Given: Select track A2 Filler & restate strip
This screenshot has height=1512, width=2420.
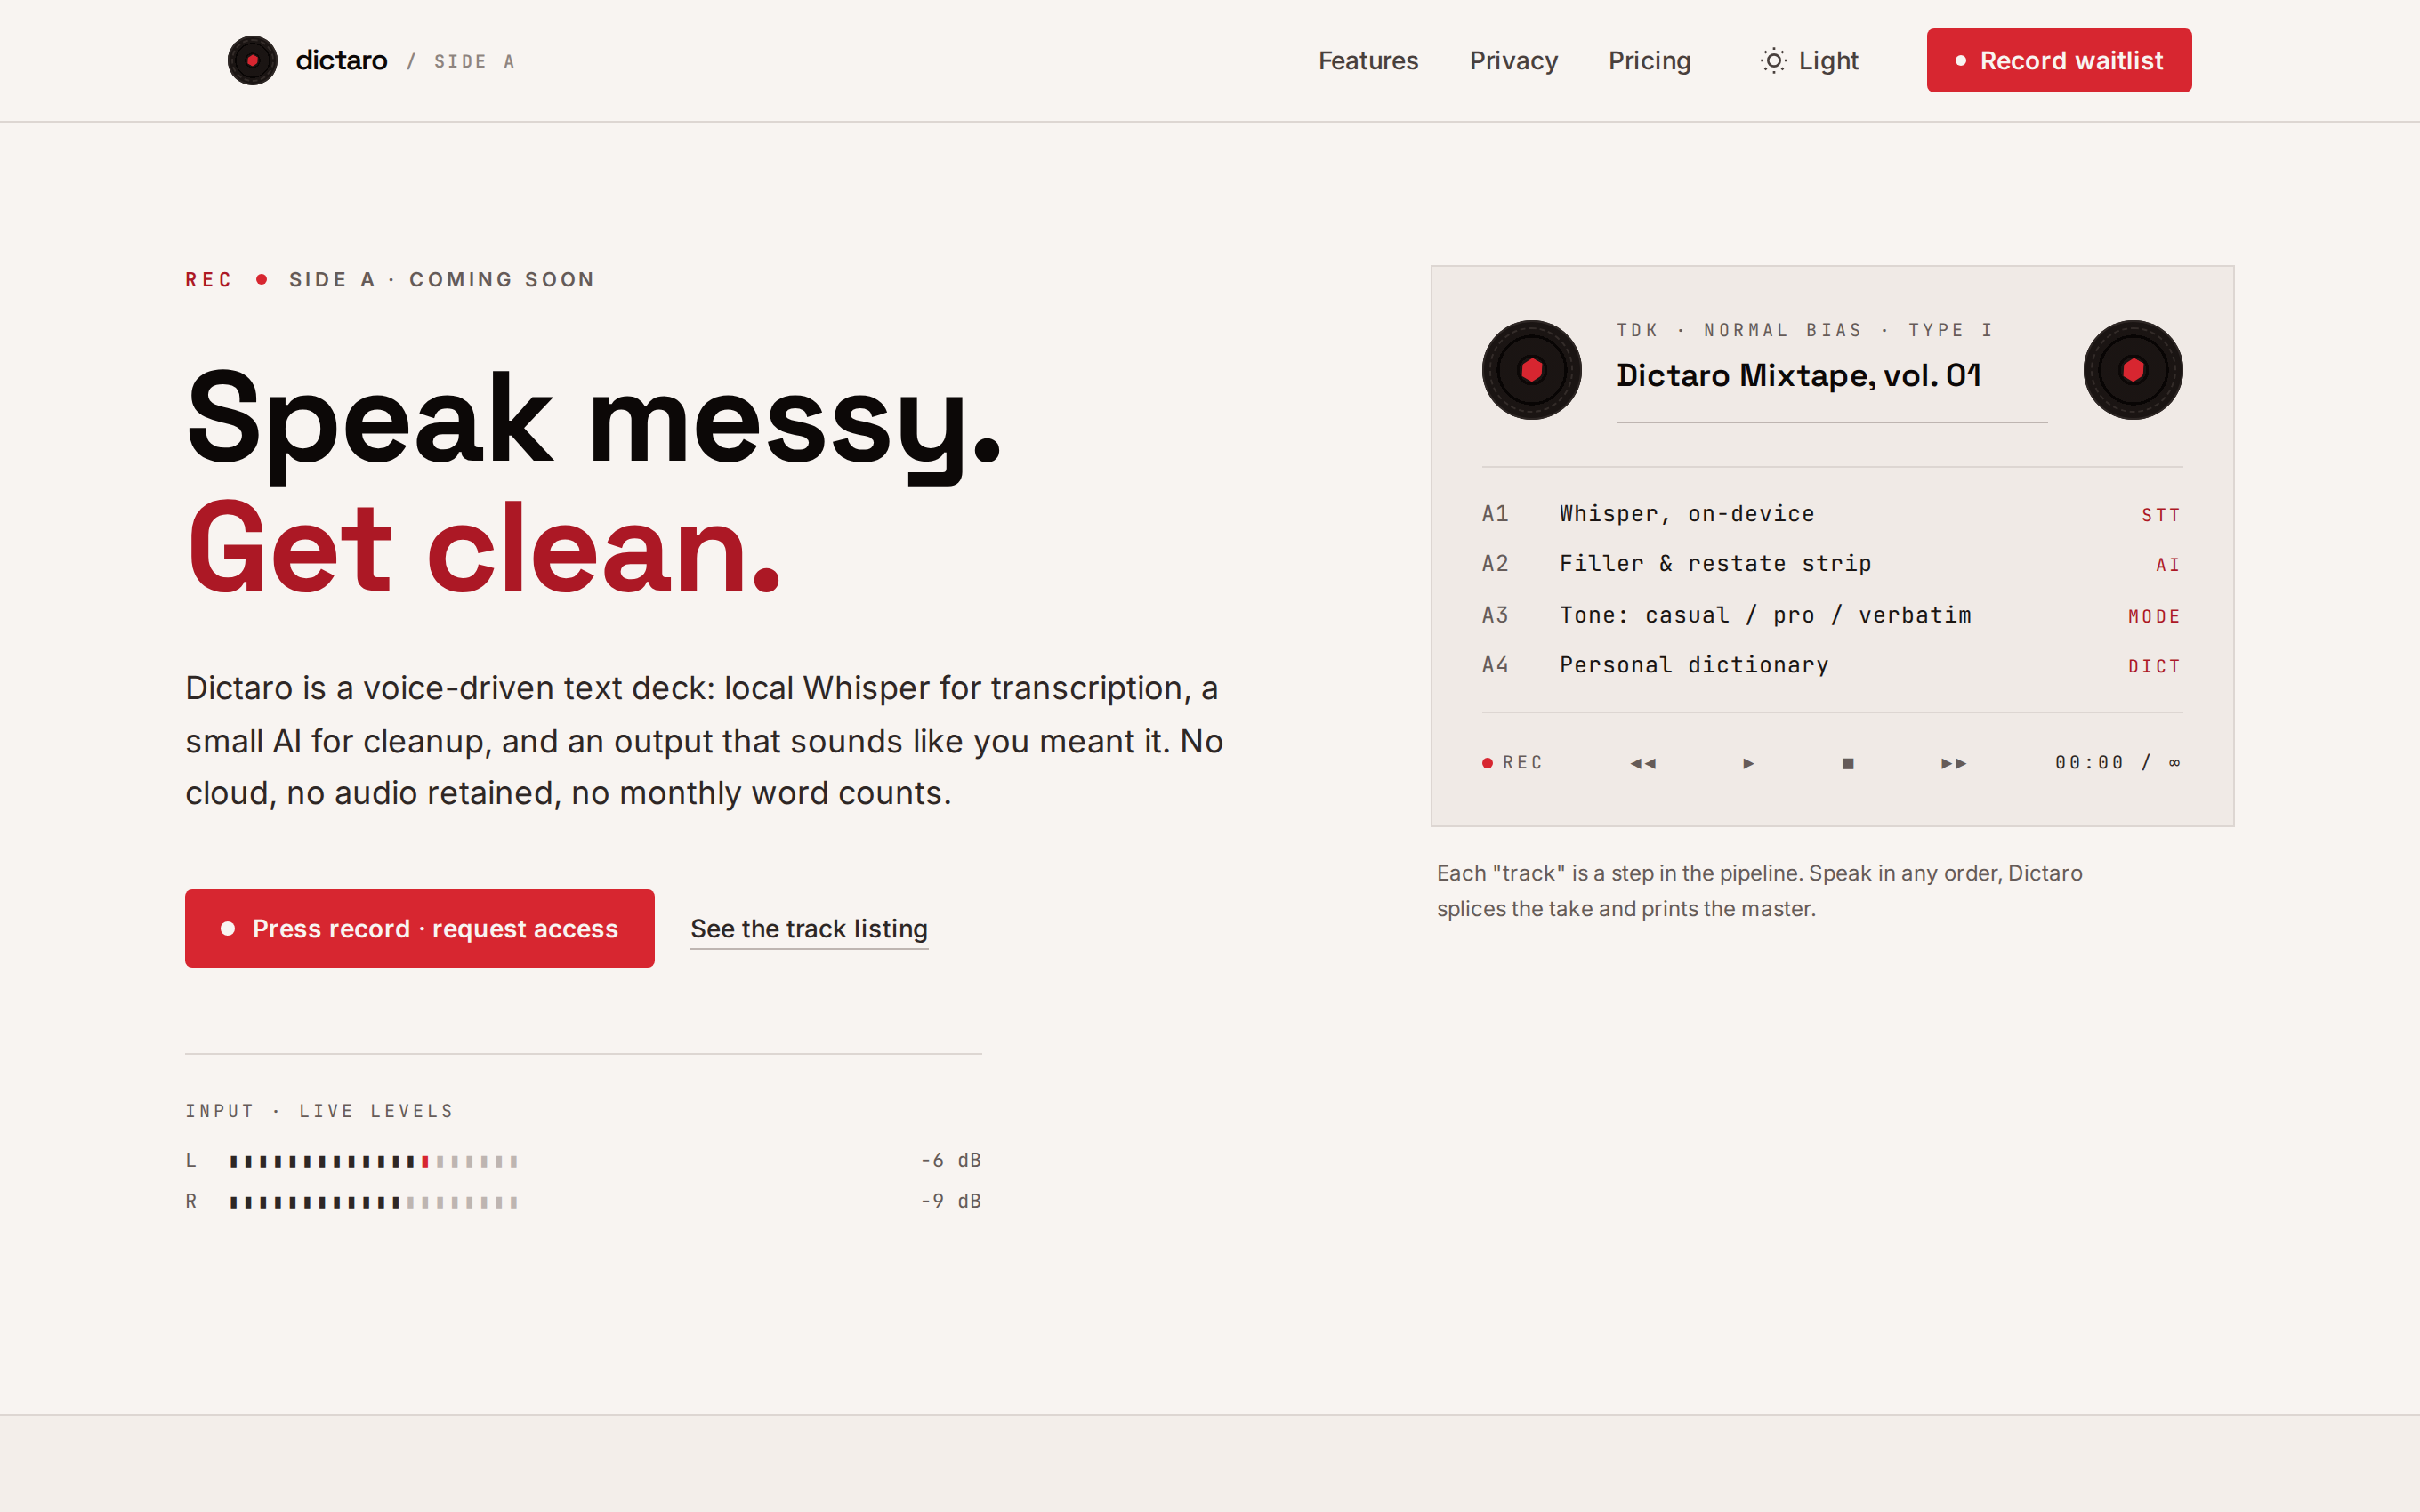Looking at the screenshot, I should coord(1832,564).
